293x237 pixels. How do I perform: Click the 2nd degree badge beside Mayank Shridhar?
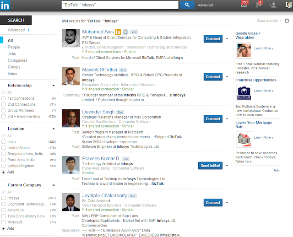(x=123, y=70)
